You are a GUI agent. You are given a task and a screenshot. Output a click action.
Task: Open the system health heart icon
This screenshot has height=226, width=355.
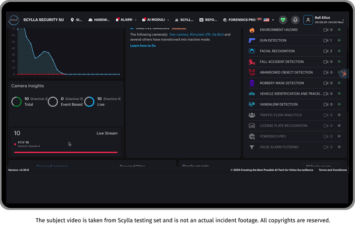pos(283,20)
